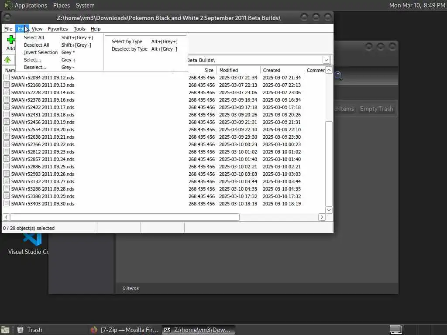Open the View menu

pos(37,29)
